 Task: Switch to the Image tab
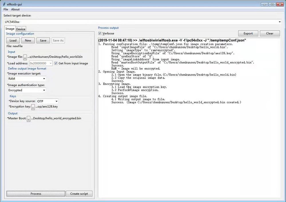[10, 29]
